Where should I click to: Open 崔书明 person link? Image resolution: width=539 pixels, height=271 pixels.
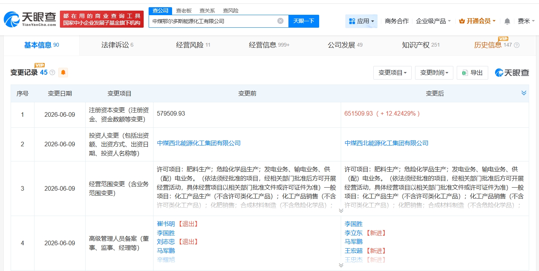click(x=166, y=224)
